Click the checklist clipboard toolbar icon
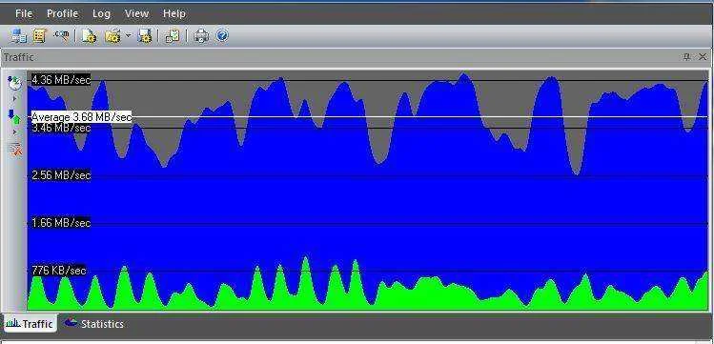714x344 pixels. [173, 35]
